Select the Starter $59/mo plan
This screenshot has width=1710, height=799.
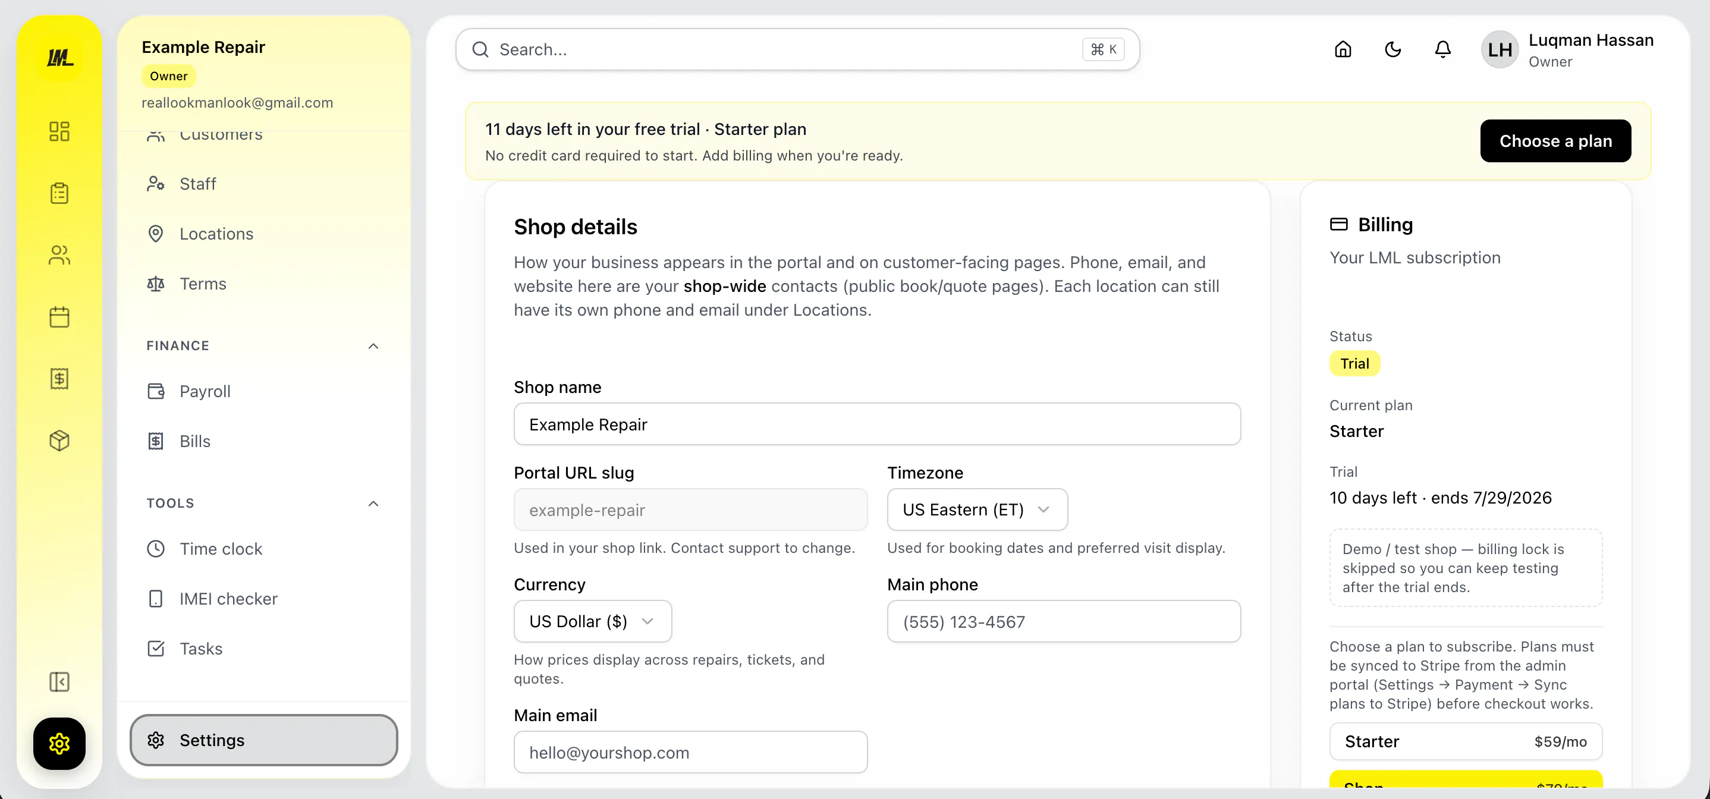click(x=1466, y=741)
